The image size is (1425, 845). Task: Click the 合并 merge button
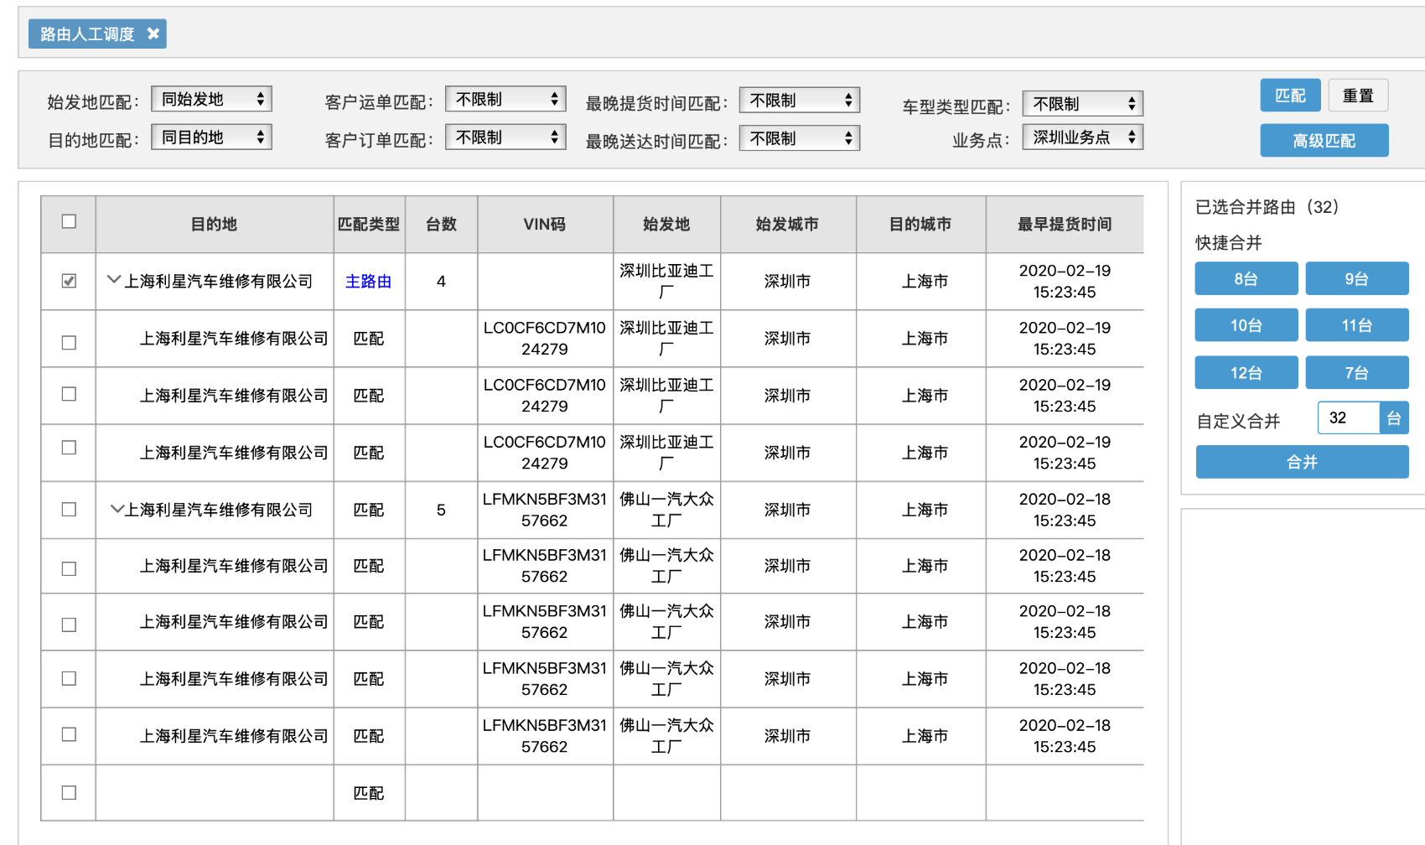[x=1302, y=461]
